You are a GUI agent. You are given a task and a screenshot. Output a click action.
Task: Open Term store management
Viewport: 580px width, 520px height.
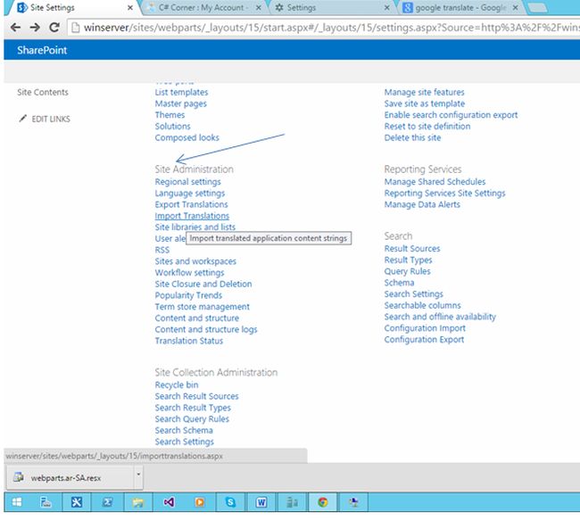203,307
